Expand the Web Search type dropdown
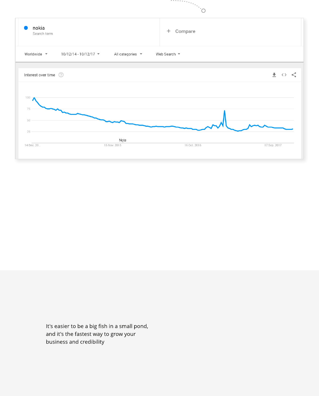This screenshot has height=396, width=319. [168, 54]
